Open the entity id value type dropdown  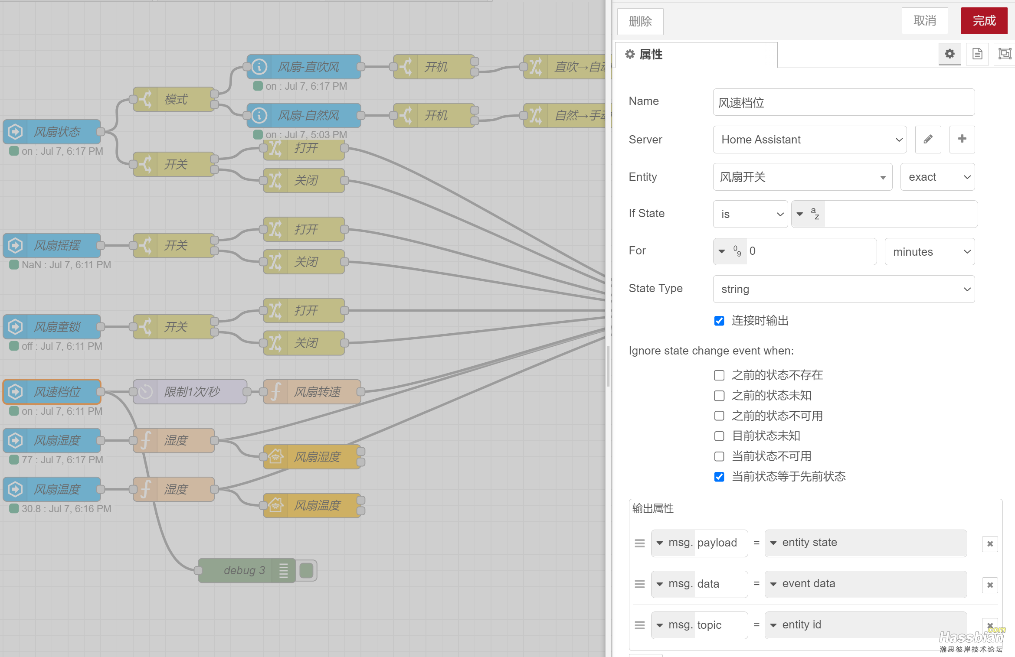pyautogui.click(x=865, y=624)
